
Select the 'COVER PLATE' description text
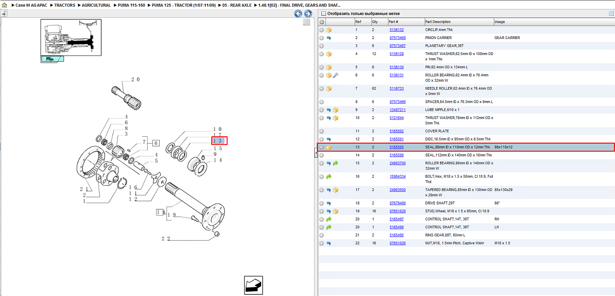click(437, 131)
